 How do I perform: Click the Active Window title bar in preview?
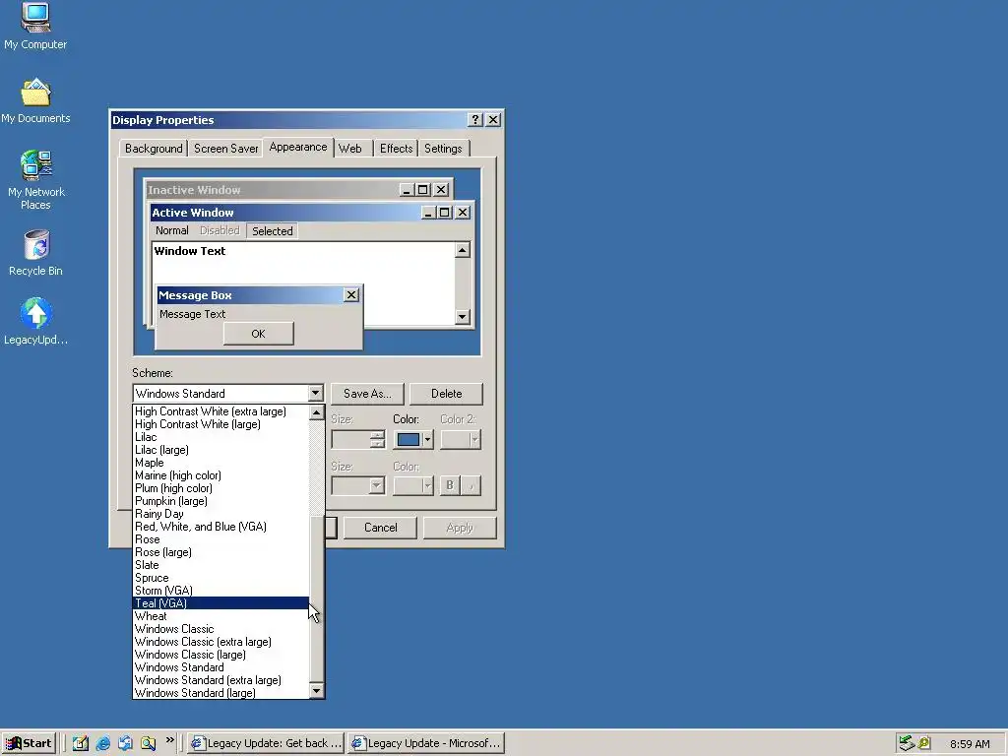(x=311, y=213)
